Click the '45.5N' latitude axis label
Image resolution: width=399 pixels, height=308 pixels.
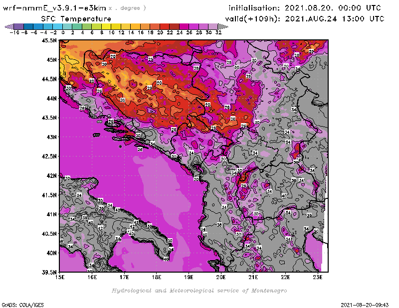tap(49, 40)
